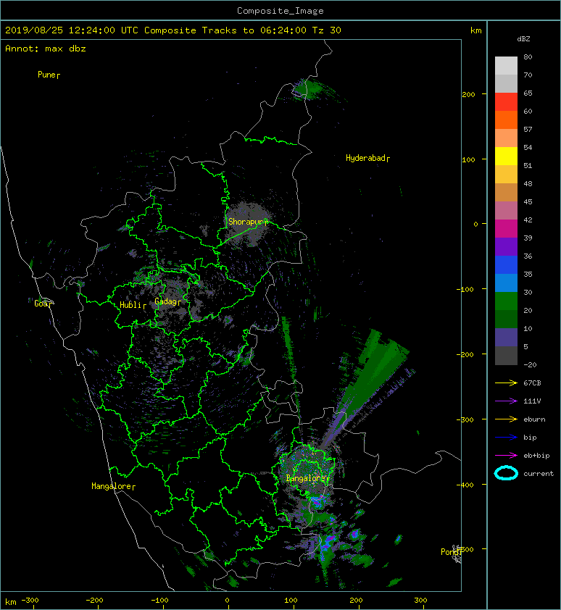The image size is (561, 610).
Task: Click the magenta eb+bip track arrow
Action: [x=506, y=456]
